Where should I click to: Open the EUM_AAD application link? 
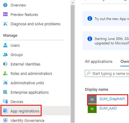point(108,108)
